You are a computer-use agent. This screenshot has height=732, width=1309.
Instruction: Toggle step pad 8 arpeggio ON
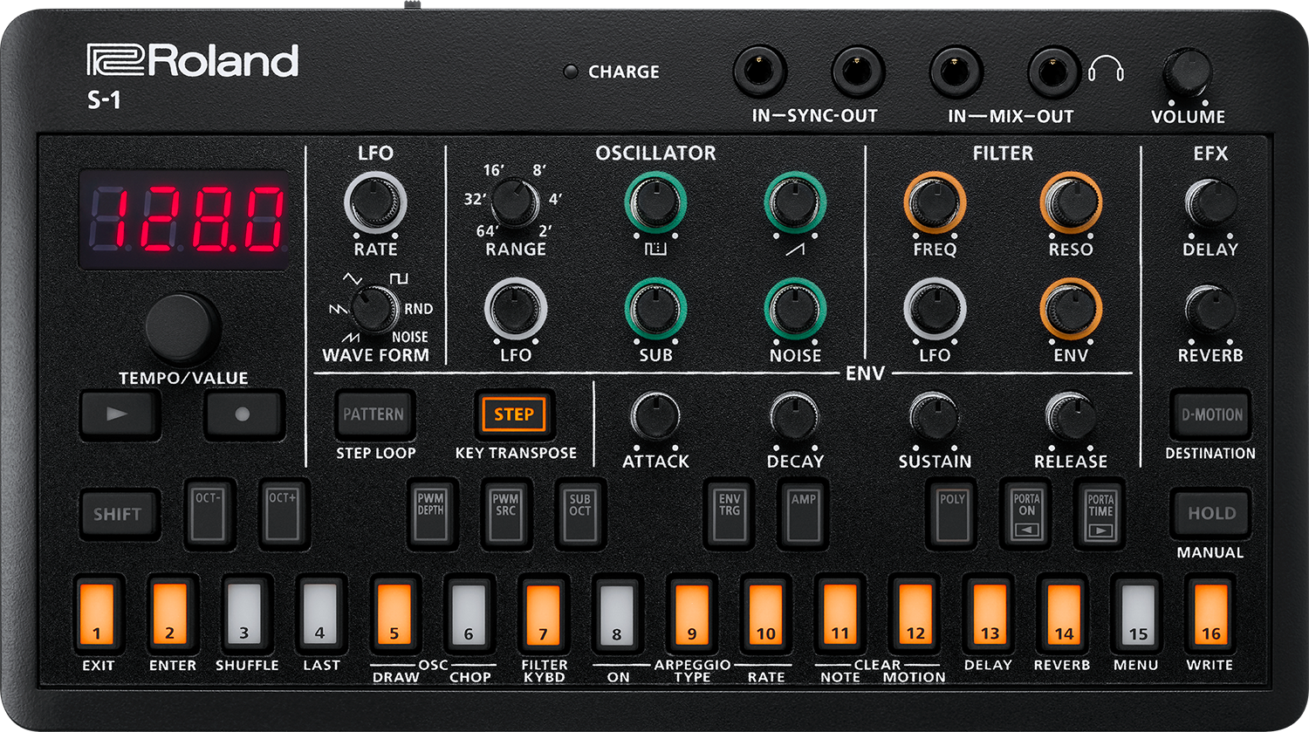617,613
